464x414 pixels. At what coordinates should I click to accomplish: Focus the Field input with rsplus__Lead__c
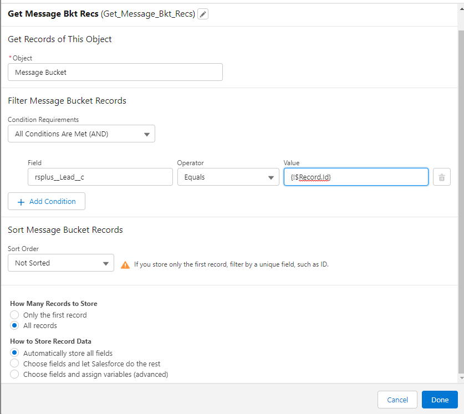pos(100,177)
